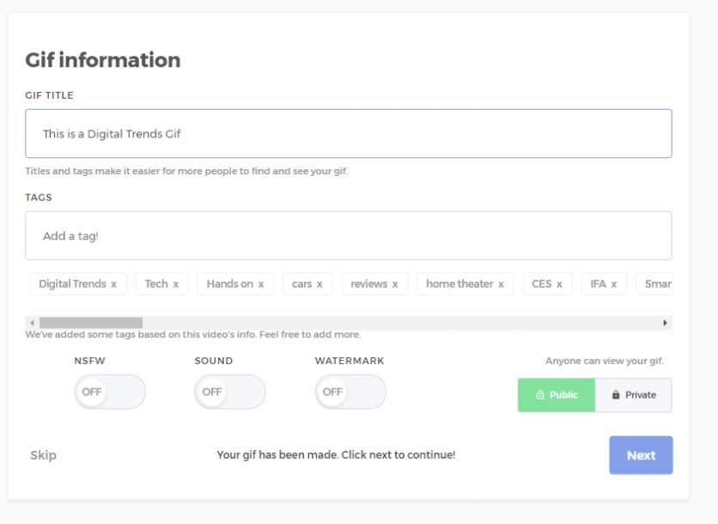
Task: Remove the Hands on tag
Action: point(261,284)
